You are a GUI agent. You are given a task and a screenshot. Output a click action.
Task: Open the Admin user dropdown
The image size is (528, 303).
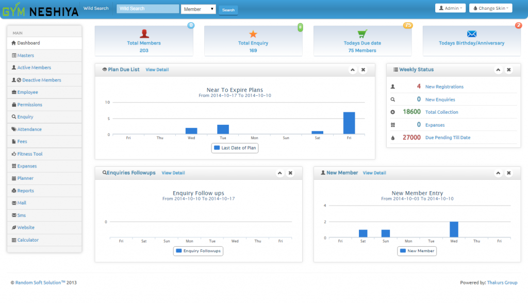450,8
